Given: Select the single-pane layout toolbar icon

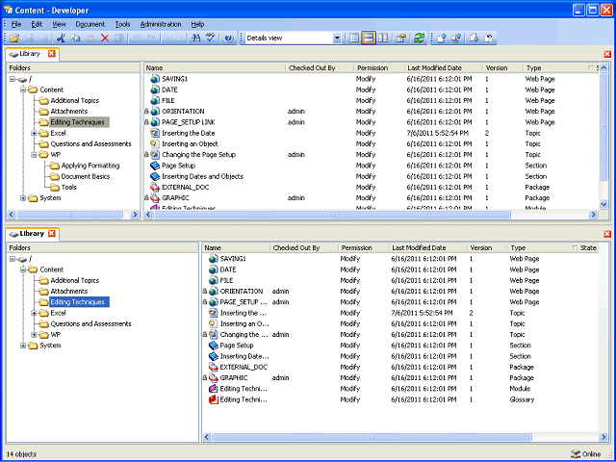Looking at the screenshot, I should pyautogui.click(x=354, y=38).
